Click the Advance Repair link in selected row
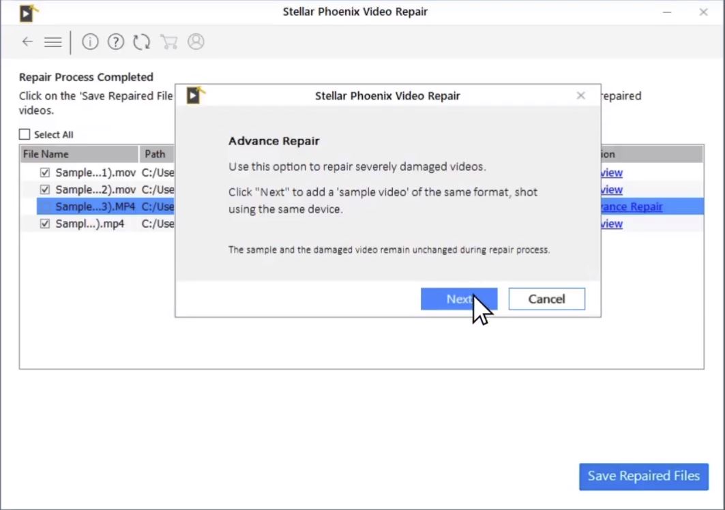Viewport: 725px width, 510px height. pyautogui.click(x=632, y=207)
